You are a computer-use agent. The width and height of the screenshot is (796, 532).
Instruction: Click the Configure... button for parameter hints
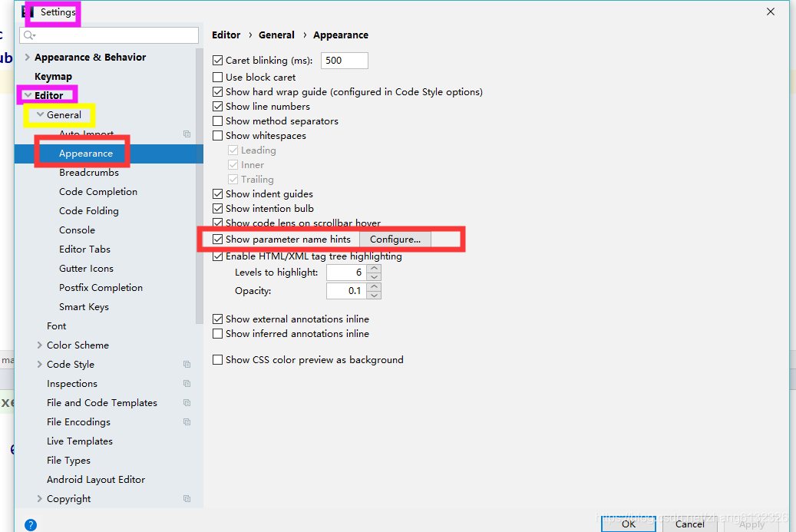[395, 239]
